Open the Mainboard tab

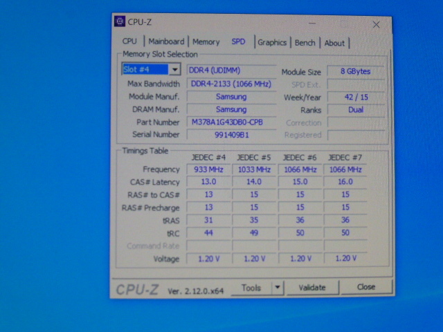click(x=166, y=41)
